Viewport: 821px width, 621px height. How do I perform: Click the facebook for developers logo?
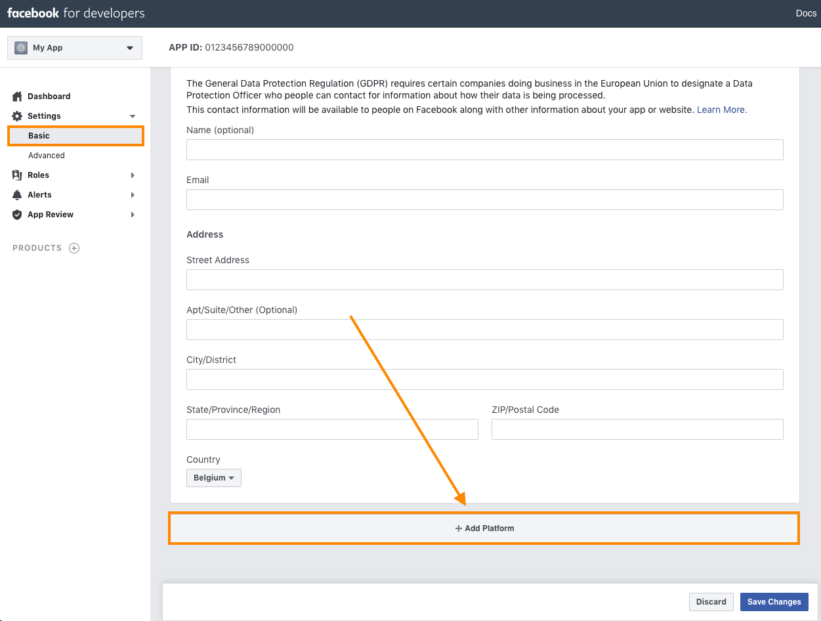(x=76, y=13)
